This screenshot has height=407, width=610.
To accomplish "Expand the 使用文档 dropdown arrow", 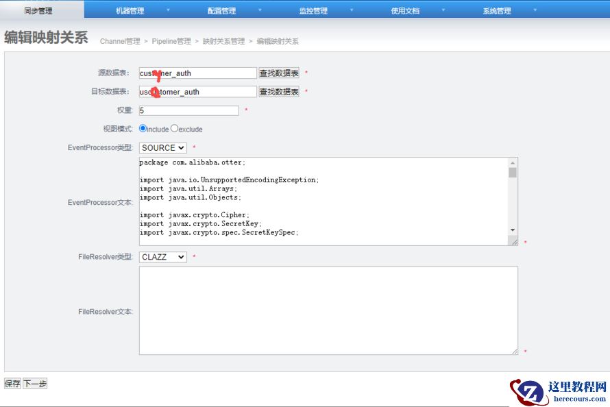I will pos(443,10).
